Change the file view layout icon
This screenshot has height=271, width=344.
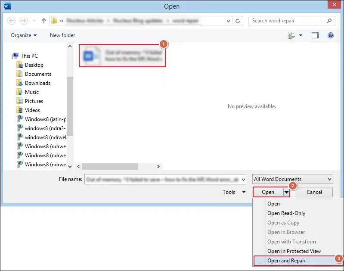coord(291,35)
